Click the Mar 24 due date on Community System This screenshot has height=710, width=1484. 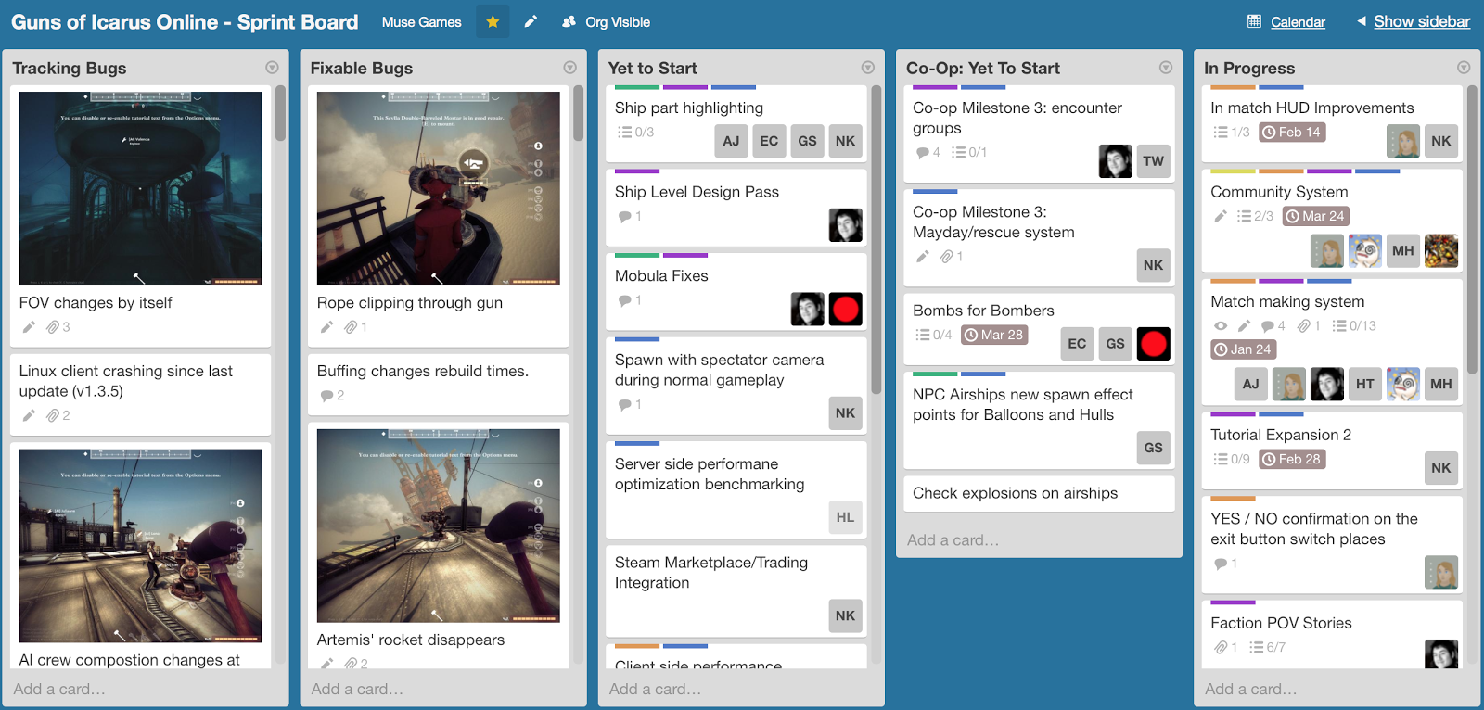click(x=1315, y=216)
